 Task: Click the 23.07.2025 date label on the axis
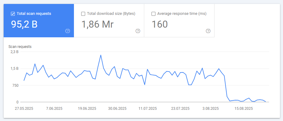coord(180,109)
